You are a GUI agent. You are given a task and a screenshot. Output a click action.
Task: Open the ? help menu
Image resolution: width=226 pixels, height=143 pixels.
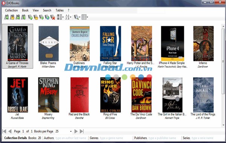pyautogui.click(x=69, y=11)
